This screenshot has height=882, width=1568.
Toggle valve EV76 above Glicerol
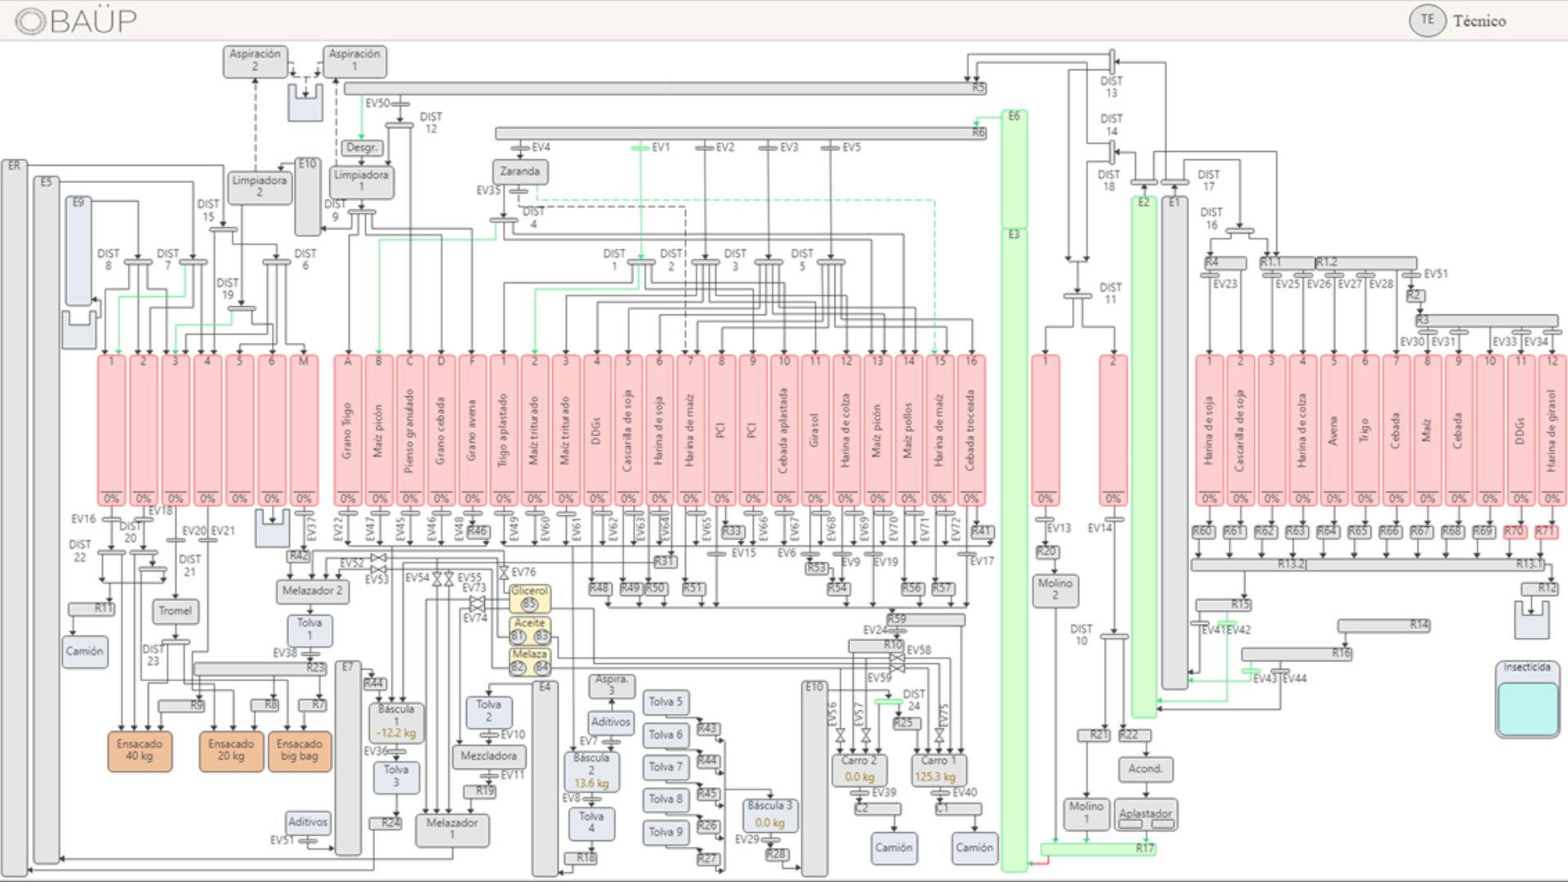[x=504, y=572]
